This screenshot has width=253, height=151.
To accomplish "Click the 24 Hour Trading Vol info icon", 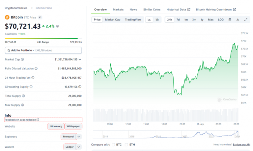I will tap(33, 78).
